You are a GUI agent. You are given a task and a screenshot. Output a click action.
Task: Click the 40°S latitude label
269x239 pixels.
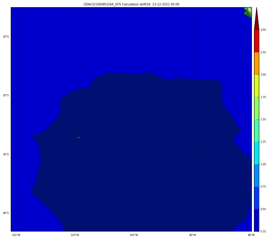(x=6, y=213)
